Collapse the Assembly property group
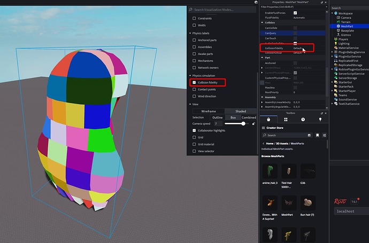Viewport: 369px width, 243px height. [262, 97]
